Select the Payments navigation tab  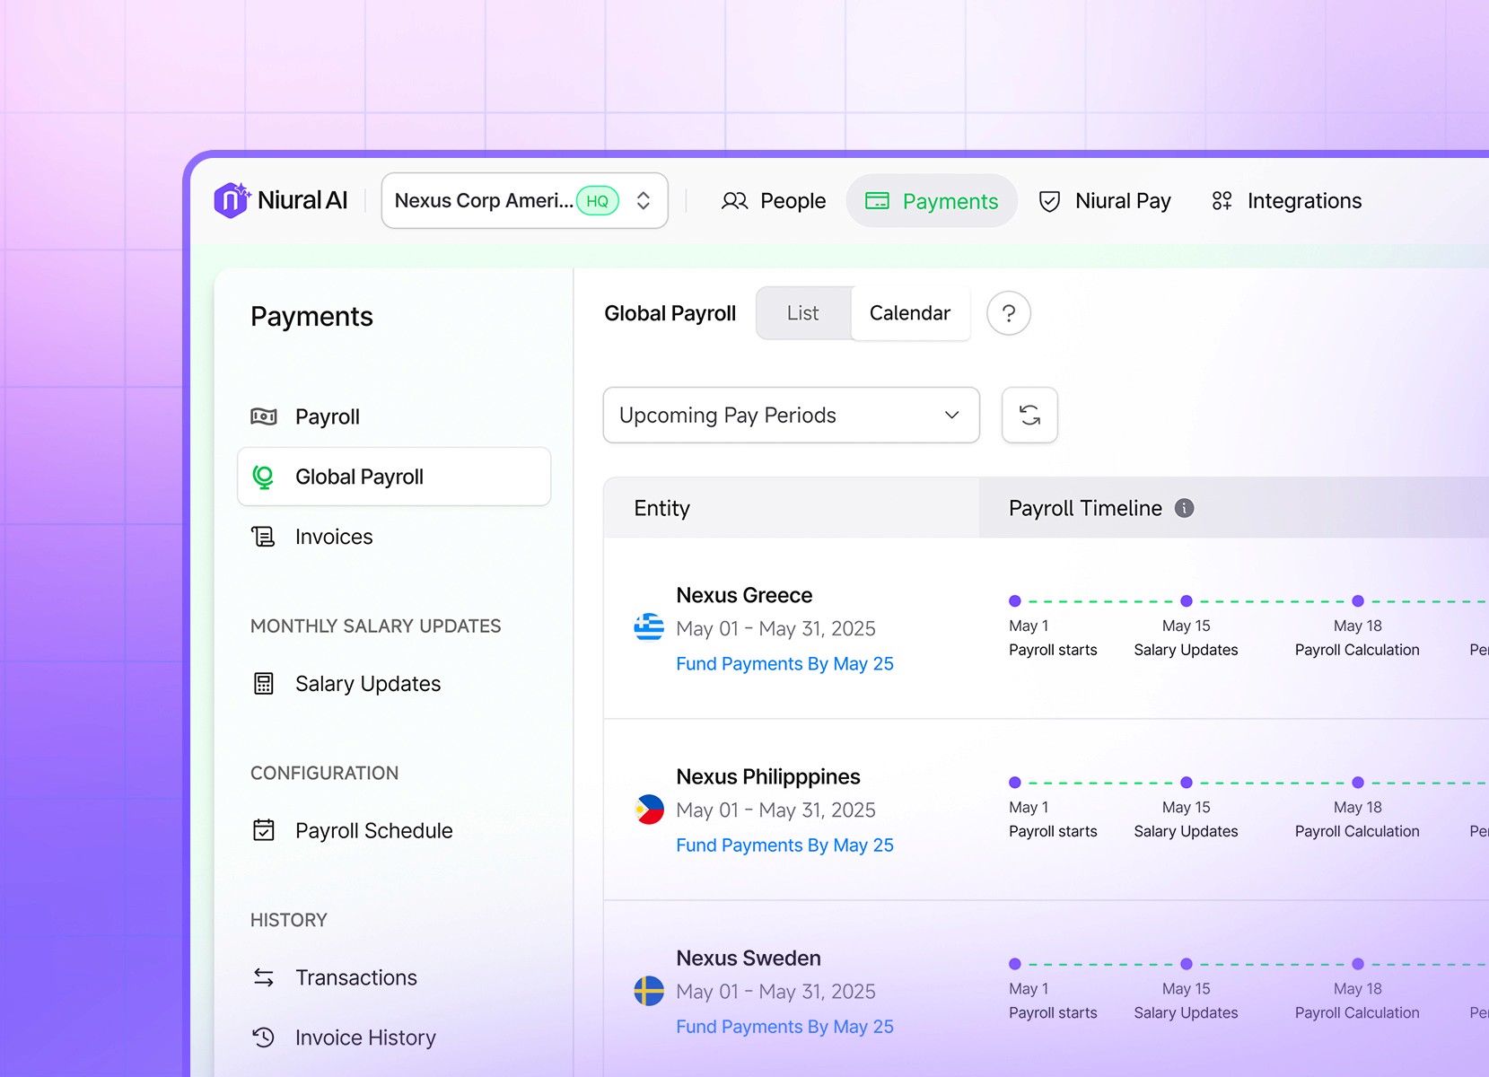pyautogui.click(x=932, y=201)
